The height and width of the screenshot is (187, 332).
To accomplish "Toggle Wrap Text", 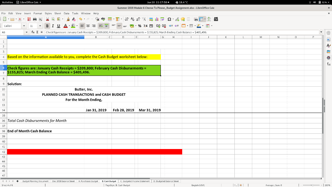I will (101, 26).
